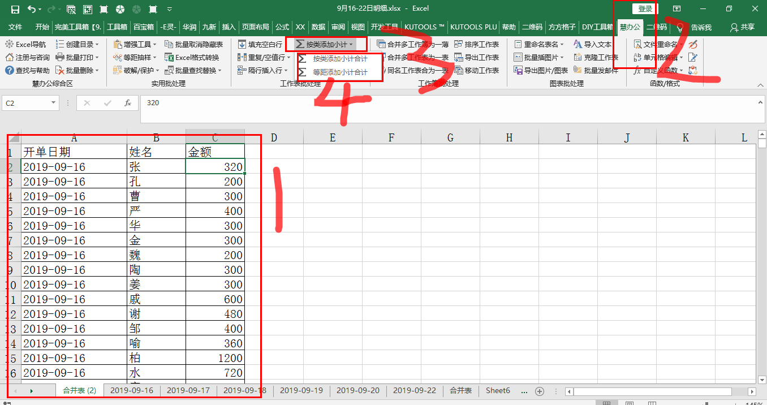
Task: Open the Customize Quick Access Toolbar dropdown
Action: pos(170,10)
